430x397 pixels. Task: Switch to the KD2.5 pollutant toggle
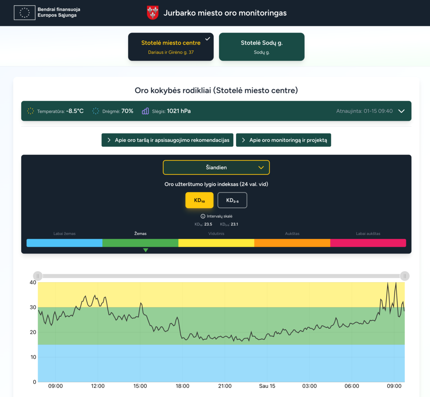tap(232, 200)
